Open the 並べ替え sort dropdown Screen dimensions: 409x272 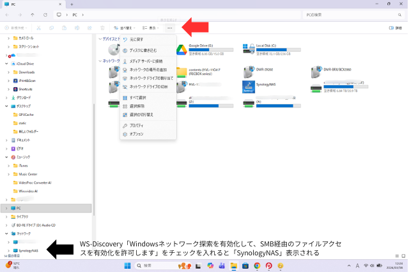pyautogui.click(x=123, y=28)
